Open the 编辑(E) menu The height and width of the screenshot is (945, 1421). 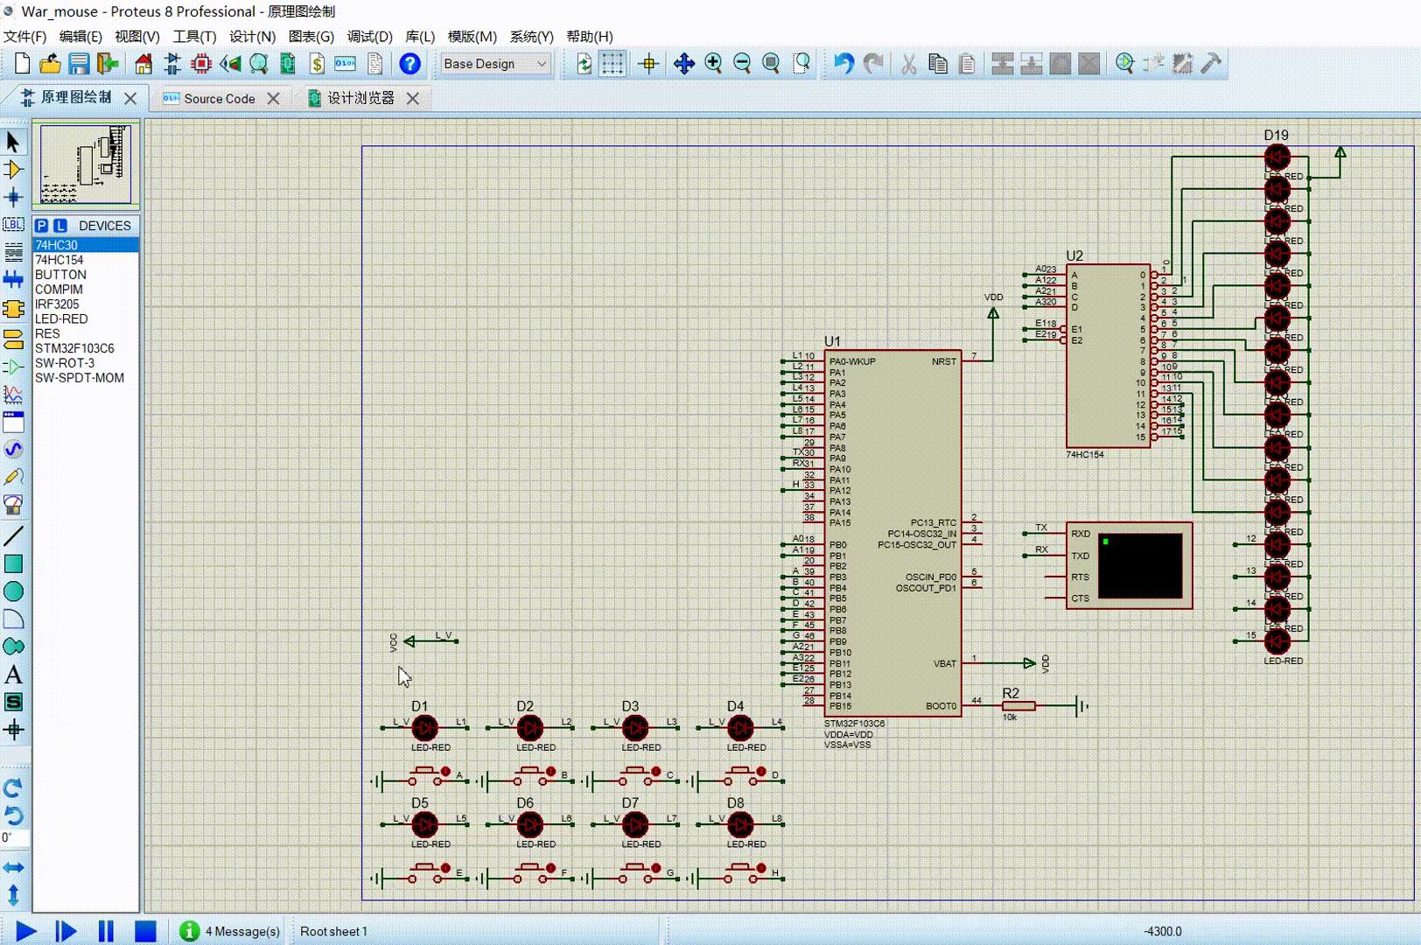pos(80,37)
